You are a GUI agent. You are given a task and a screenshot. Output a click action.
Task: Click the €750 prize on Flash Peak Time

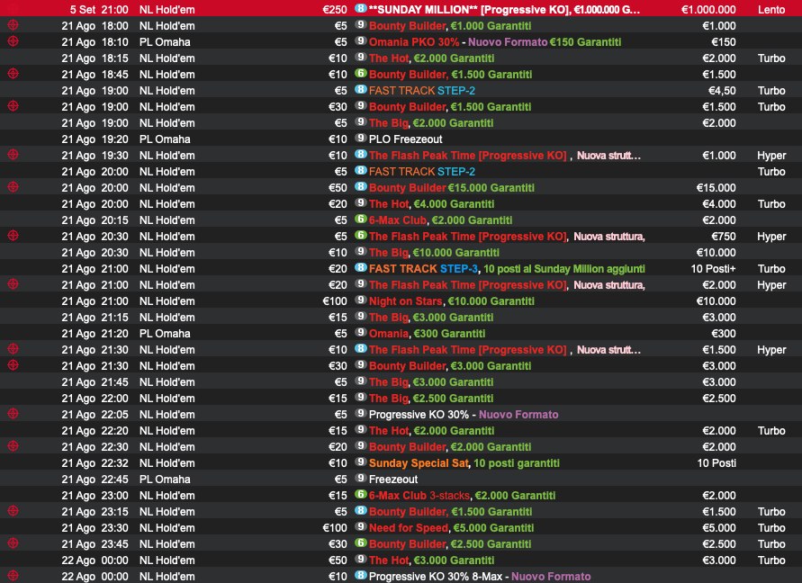point(724,237)
